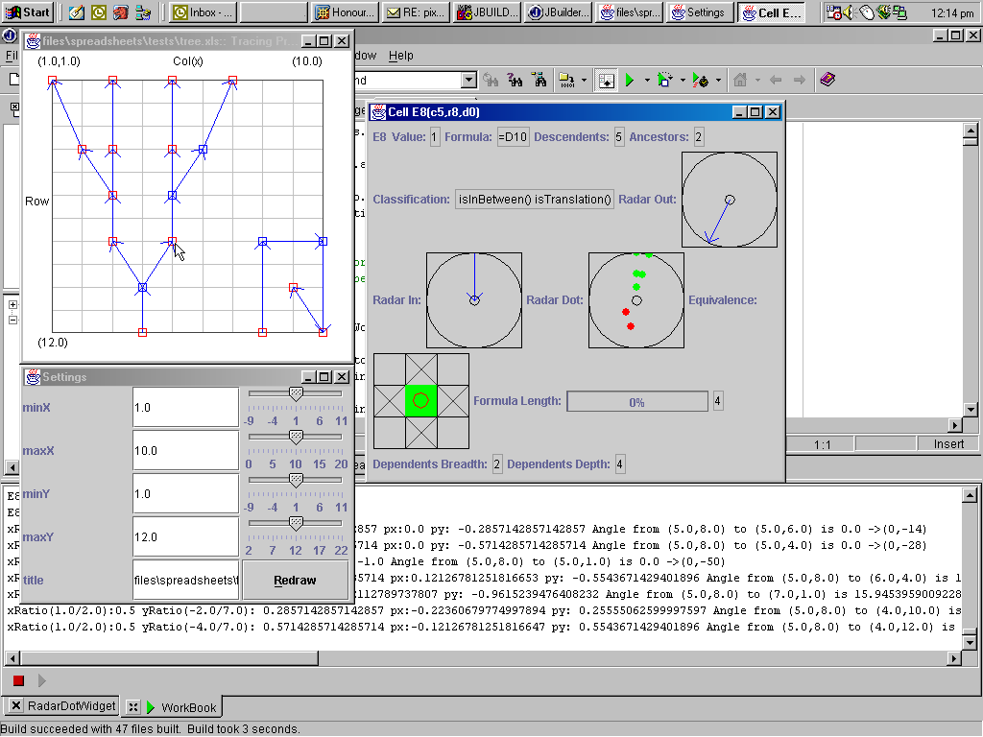
Task: Click the green Run project arrow
Action: 630,81
